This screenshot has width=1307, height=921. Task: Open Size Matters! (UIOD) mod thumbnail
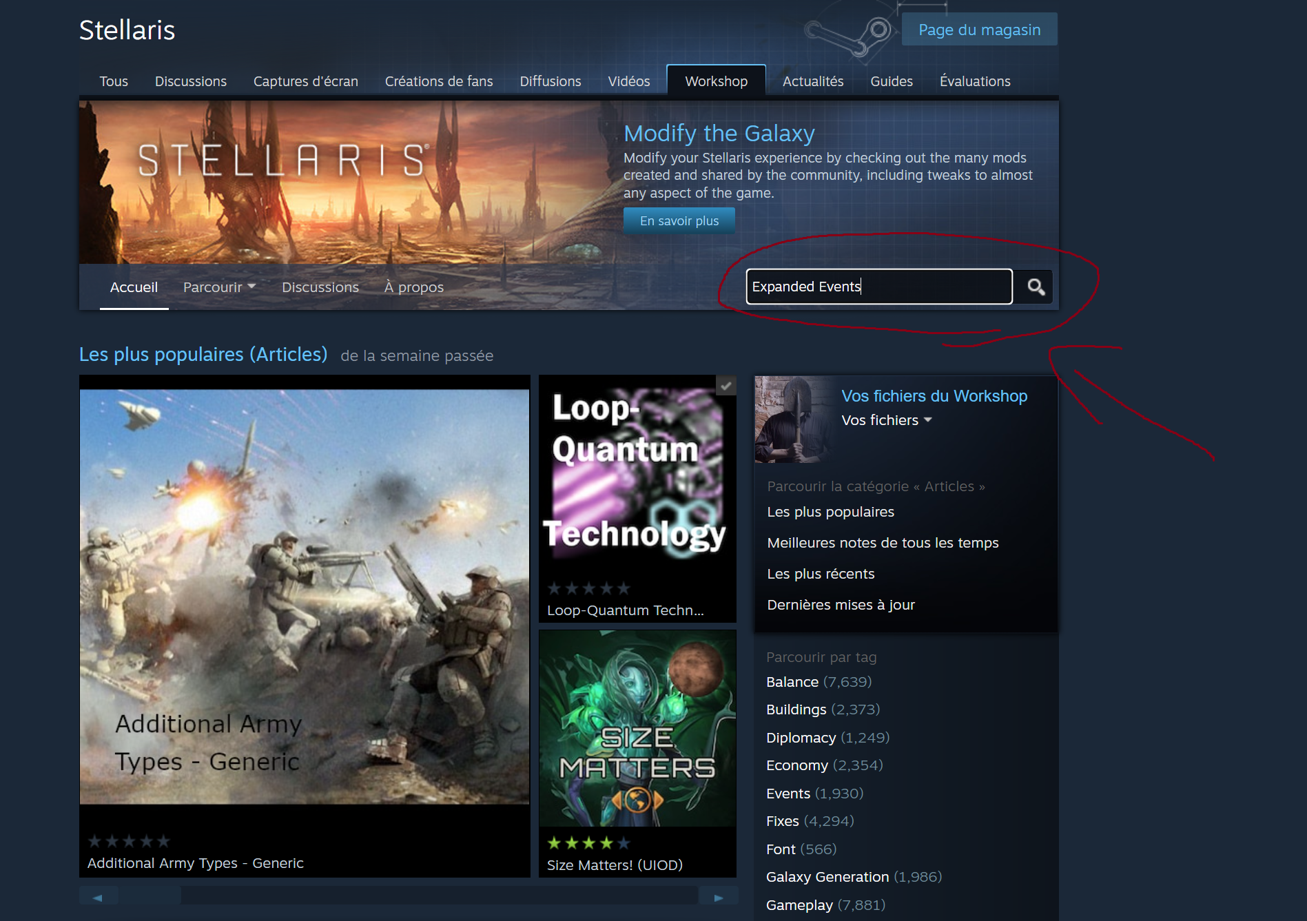tap(637, 728)
